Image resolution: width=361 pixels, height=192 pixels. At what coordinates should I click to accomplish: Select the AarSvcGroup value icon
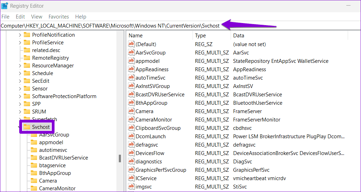(x=131, y=52)
